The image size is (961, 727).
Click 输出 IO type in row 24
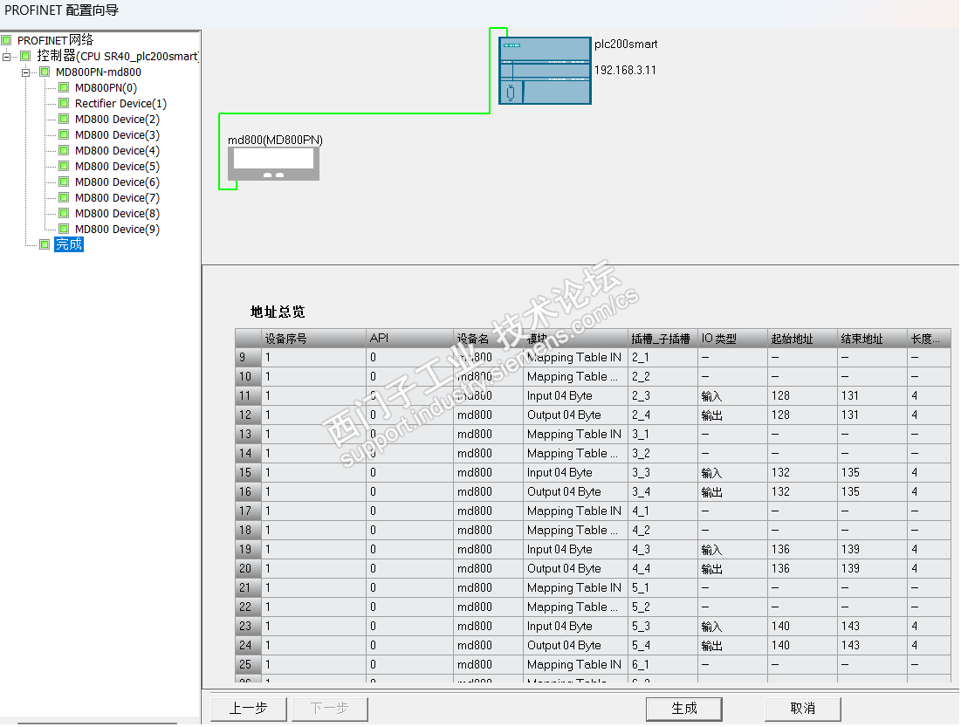click(x=732, y=646)
